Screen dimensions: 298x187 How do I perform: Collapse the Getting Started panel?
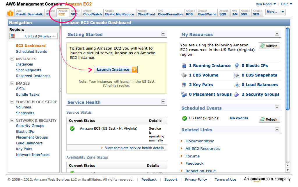[x=163, y=34]
